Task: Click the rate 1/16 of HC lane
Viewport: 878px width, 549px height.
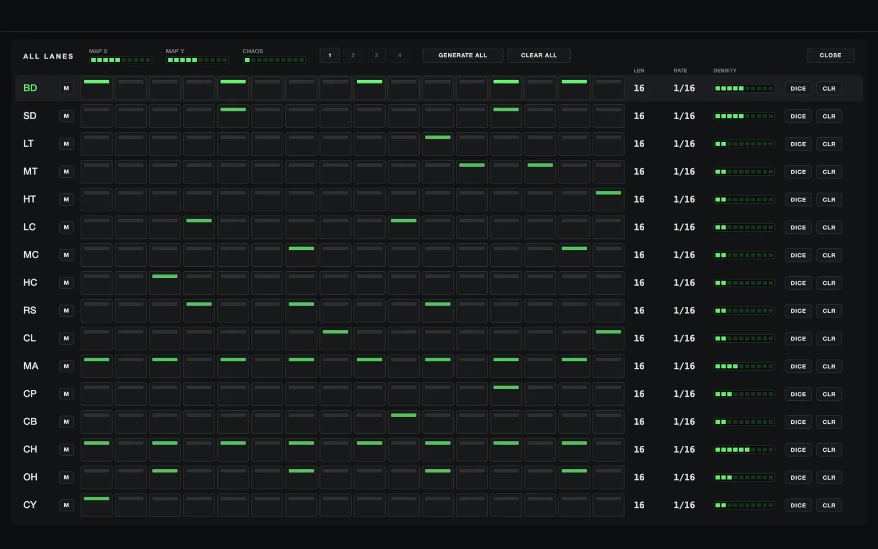Action: pos(684,283)
